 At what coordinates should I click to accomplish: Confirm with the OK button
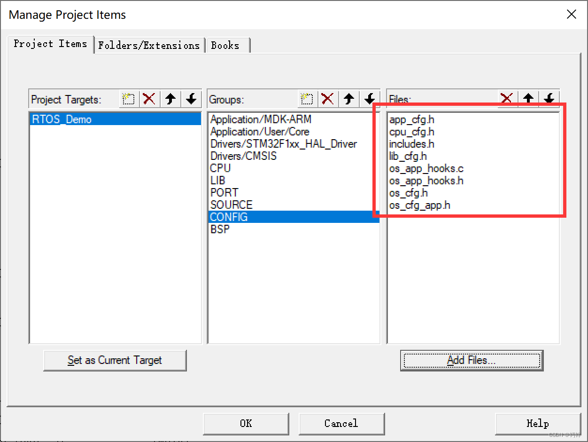pos(246,424)
